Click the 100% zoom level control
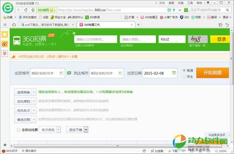The image size is (234, 154). 221,151
